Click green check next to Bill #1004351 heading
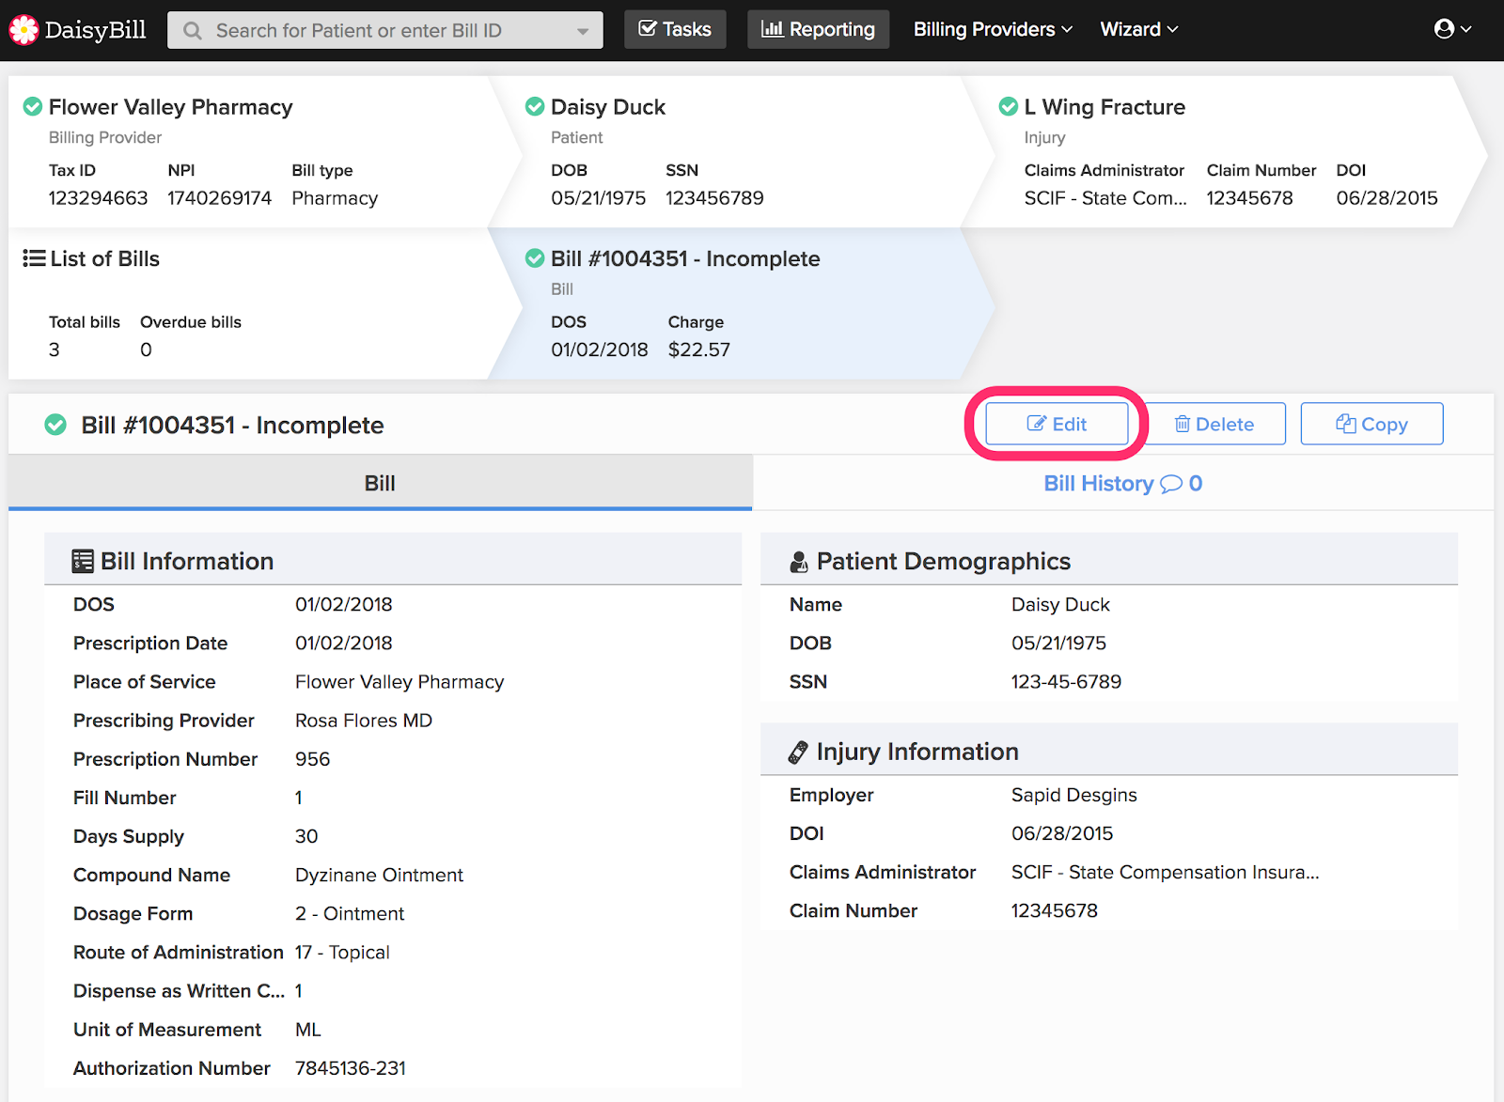The width and height of the screenshot is (1504, 1102). point(55,425)
